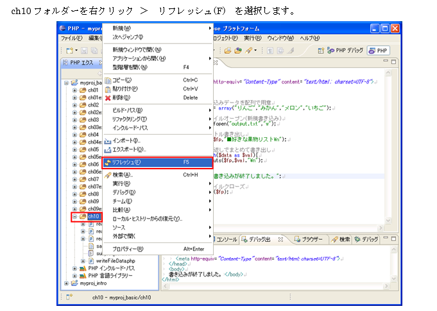Open the ブラウザー tab in the bottom panel
This screenshot has height=311, width=437.
(x=311, y=239)
